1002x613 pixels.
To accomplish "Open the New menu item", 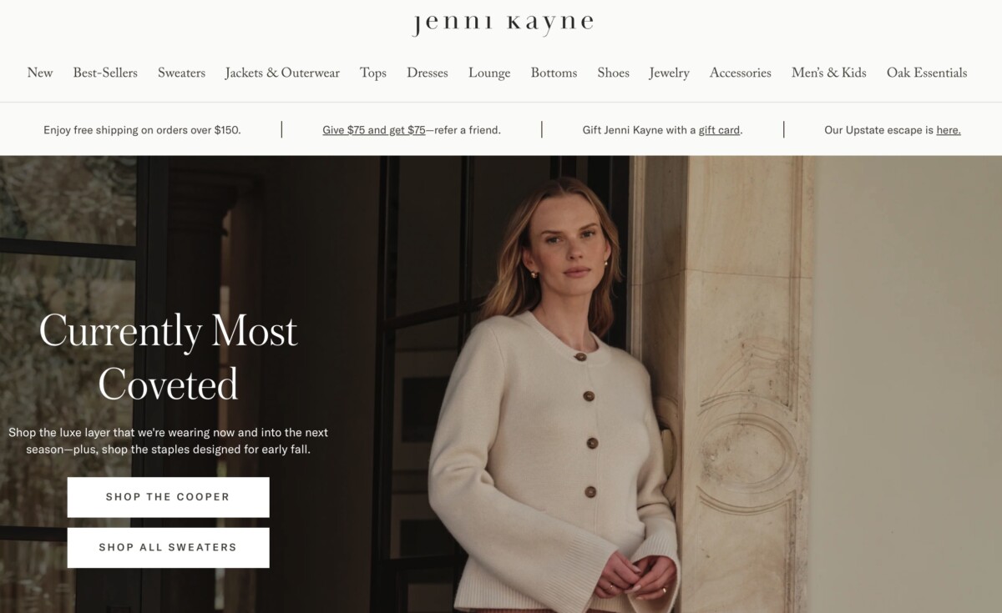I will coord(40,73).
